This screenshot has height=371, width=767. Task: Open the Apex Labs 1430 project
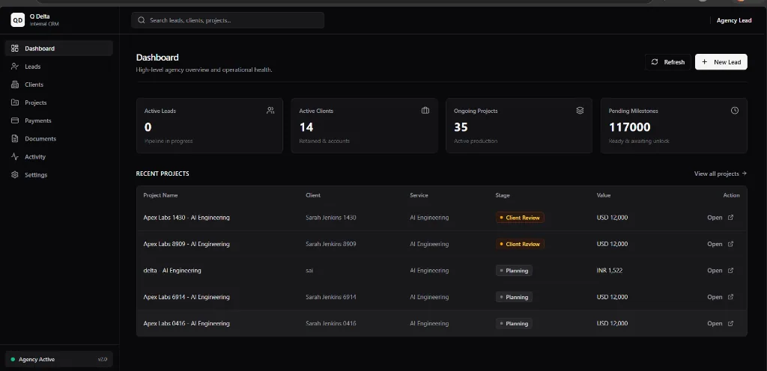tap(720, 218)
